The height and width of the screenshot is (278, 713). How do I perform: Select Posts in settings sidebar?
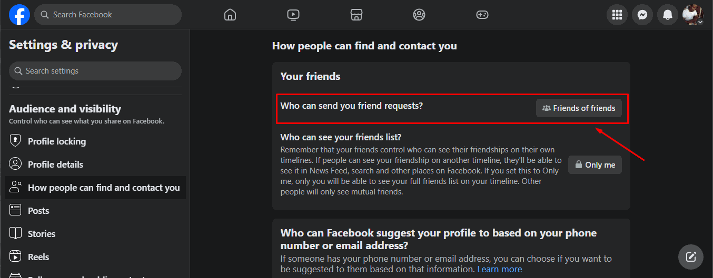point(38,211)
